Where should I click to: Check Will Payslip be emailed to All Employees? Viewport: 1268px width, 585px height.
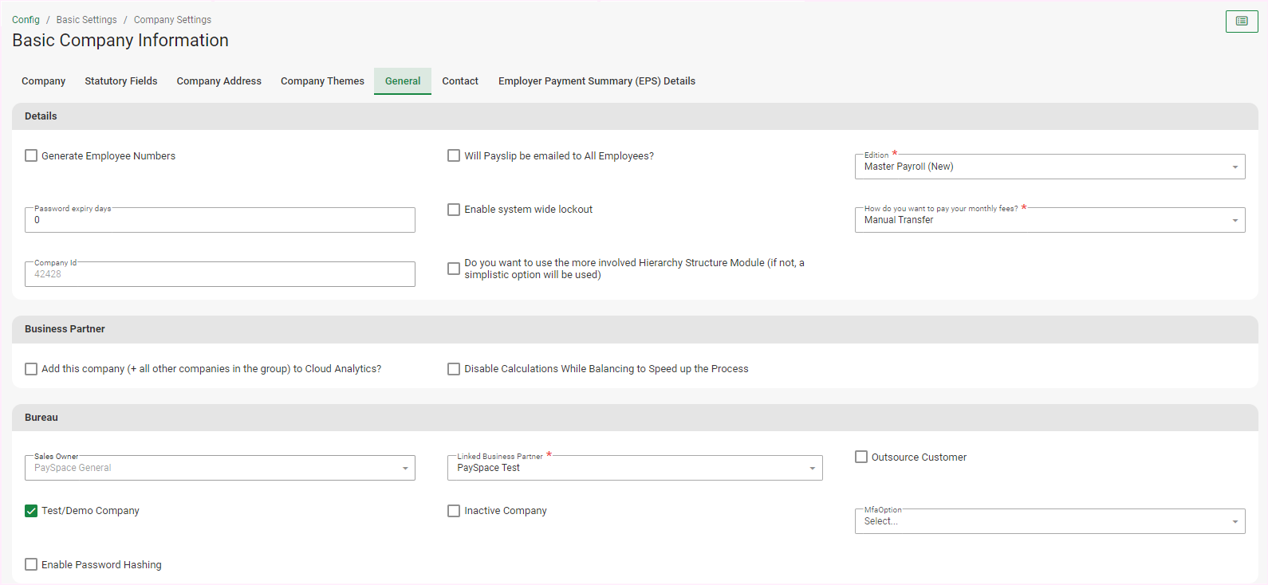(454, 156)
